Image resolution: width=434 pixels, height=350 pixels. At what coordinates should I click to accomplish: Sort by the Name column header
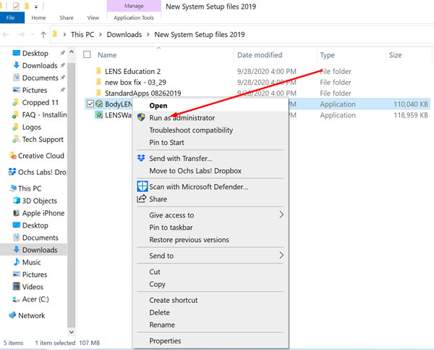(107, 55)
